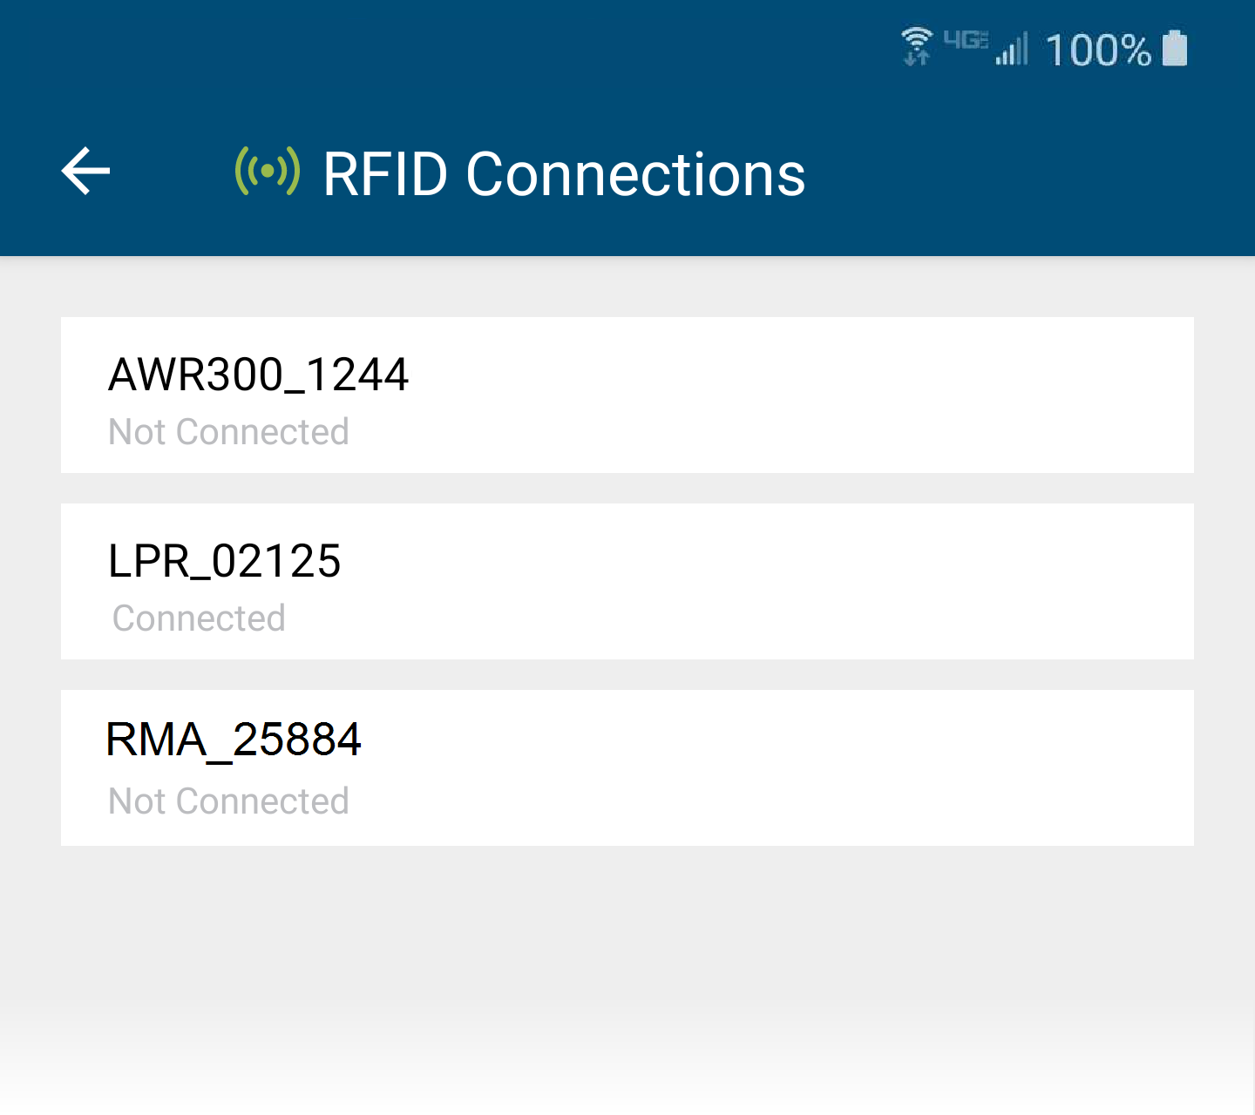Image resolution: width=1255 pixels, height=1115 pixels.
Task: Tap the cellular signal bars icon
Action: (1012, 49)
